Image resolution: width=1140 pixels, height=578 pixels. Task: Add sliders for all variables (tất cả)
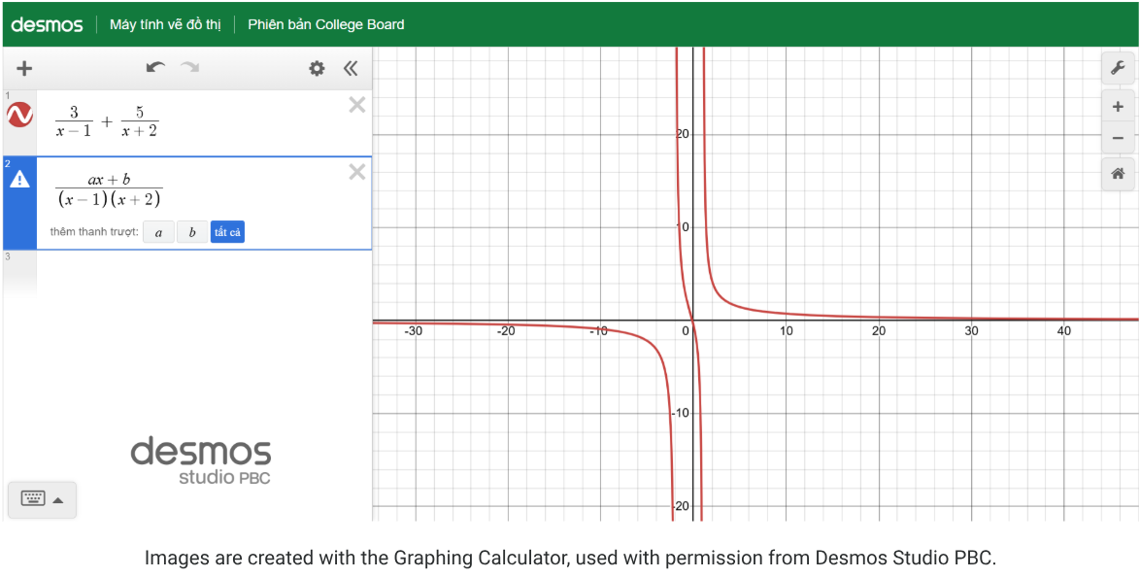[x=227, y=232]
